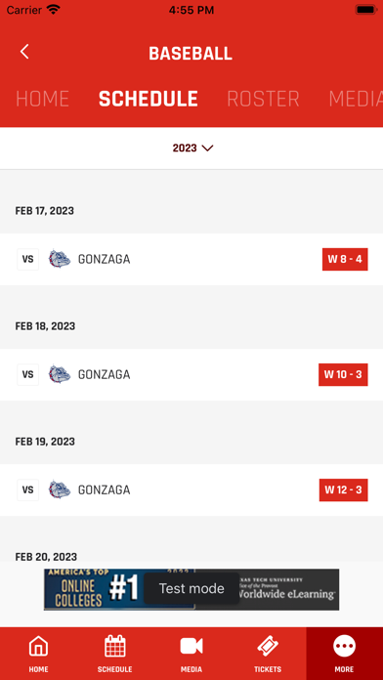Open the W 10 - 3 result badge
Screen dimensions: 383x680
coord(343,375)
